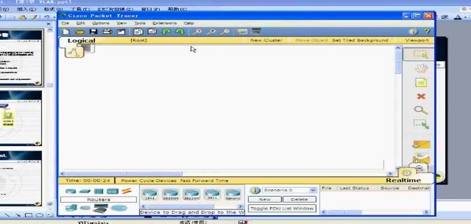This screenshot has width=471, height=224.
Task: Choose the Move Layout hand tool
Action: tap(421, 68)
